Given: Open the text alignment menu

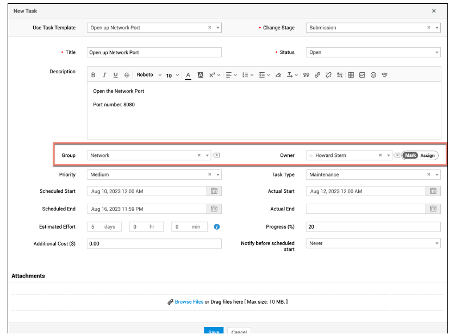Looking at the screenshot, I should click(230, 75).
